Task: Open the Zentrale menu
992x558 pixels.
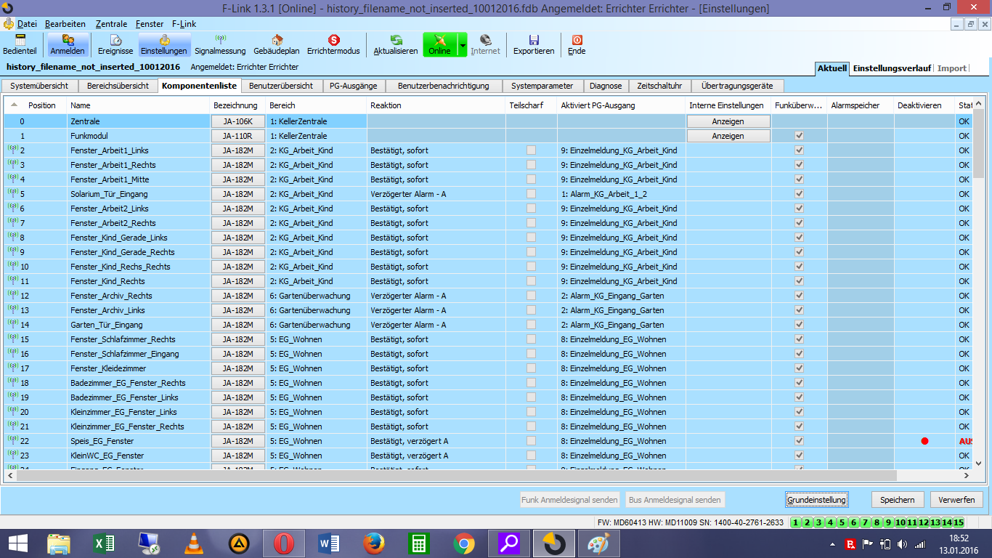Action: tap(111, 24)
